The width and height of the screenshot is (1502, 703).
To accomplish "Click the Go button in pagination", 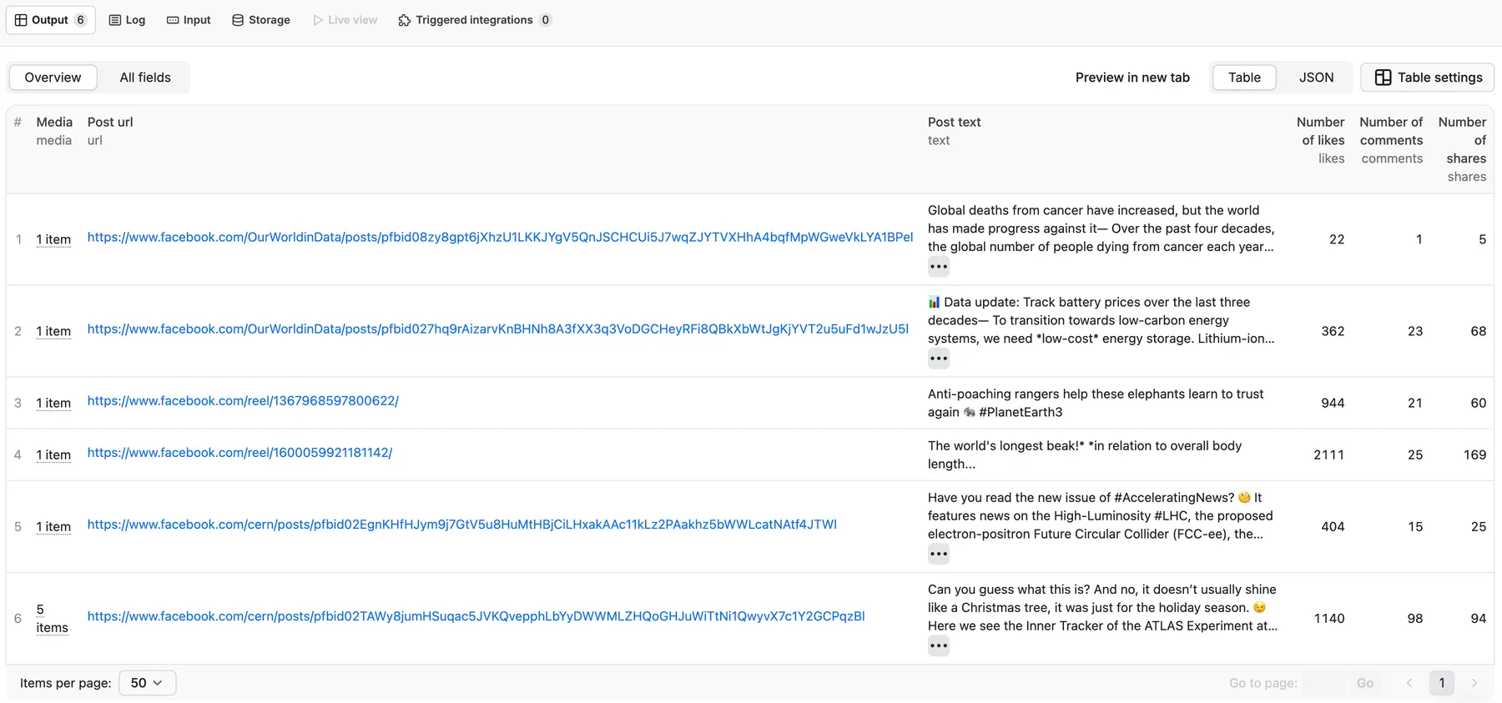I will pyautogui.click(x=1365, y=683).
